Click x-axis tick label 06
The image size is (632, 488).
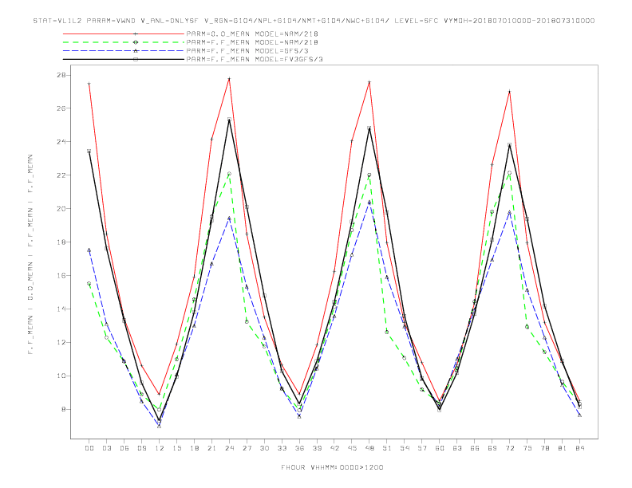124,448
